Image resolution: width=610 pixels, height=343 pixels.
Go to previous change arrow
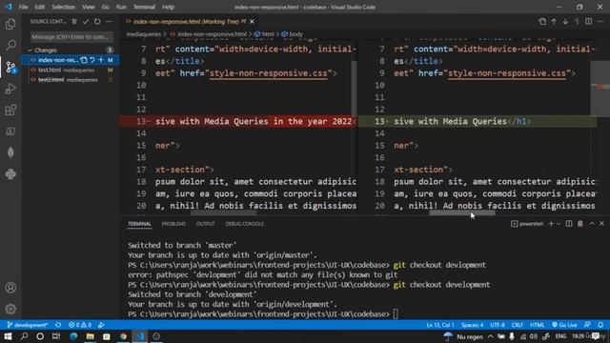pos(554,22)
